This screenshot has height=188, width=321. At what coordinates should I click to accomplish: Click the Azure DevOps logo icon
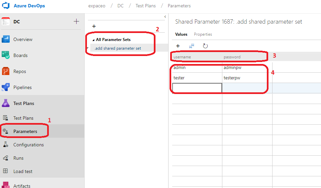(6, 6)
